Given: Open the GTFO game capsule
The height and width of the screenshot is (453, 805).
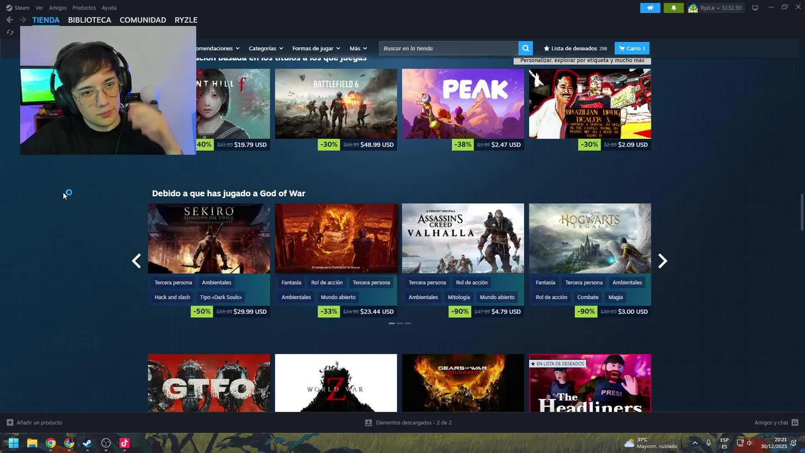Looking at the screenshot, I should tap(209, 383).
